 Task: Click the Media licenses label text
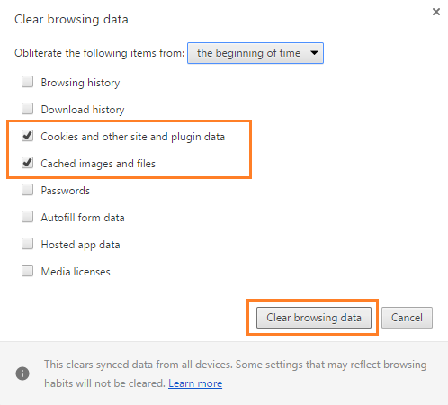click(x=76, y=272)
